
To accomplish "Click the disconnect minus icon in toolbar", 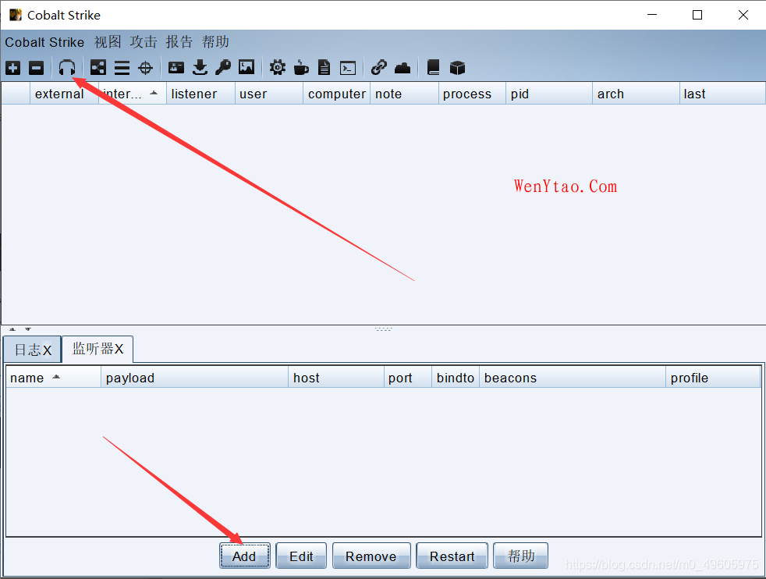I will (36, 67).
